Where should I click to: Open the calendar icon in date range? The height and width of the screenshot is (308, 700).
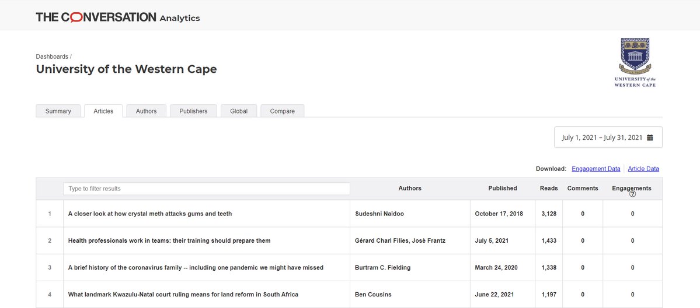pos(650,137)
